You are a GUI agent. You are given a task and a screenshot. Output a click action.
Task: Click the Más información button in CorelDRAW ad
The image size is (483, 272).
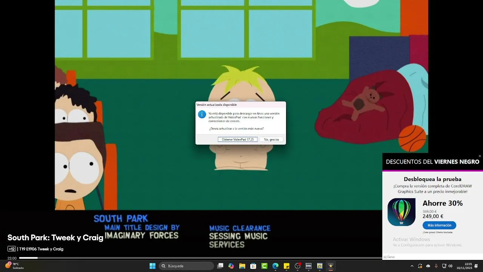[439, 225]
